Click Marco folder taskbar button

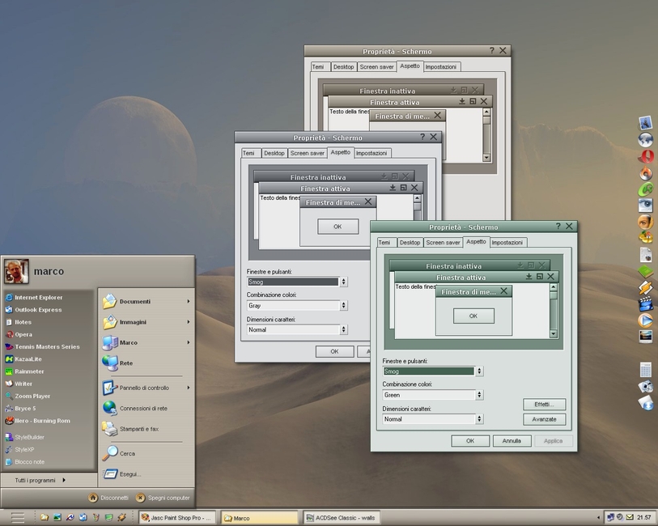[x=259, y=518]
